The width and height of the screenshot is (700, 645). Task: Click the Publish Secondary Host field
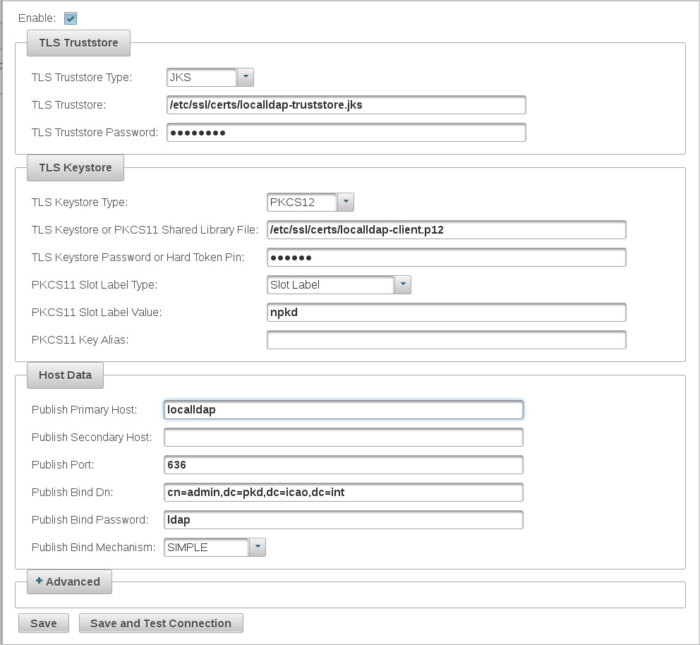(x=343, y=438)
